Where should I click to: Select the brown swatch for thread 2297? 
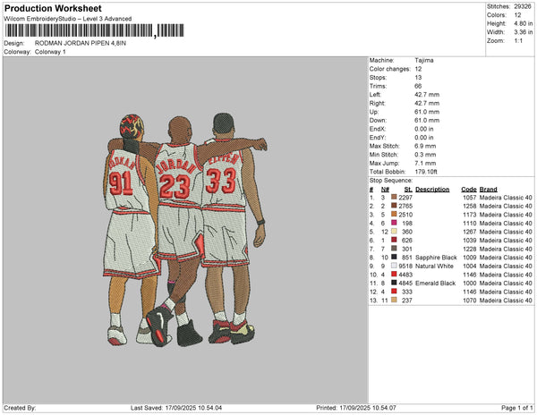(x=394, y=197)
